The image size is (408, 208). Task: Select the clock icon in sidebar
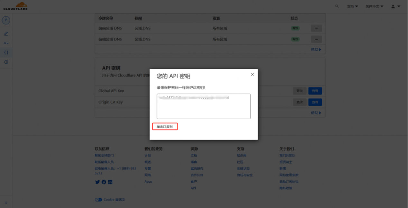point(6,62)
